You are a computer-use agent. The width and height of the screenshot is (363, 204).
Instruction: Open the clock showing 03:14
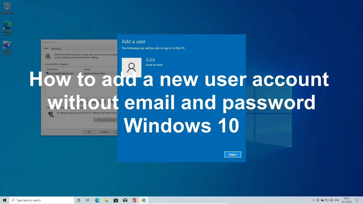[x=347, y=200]
